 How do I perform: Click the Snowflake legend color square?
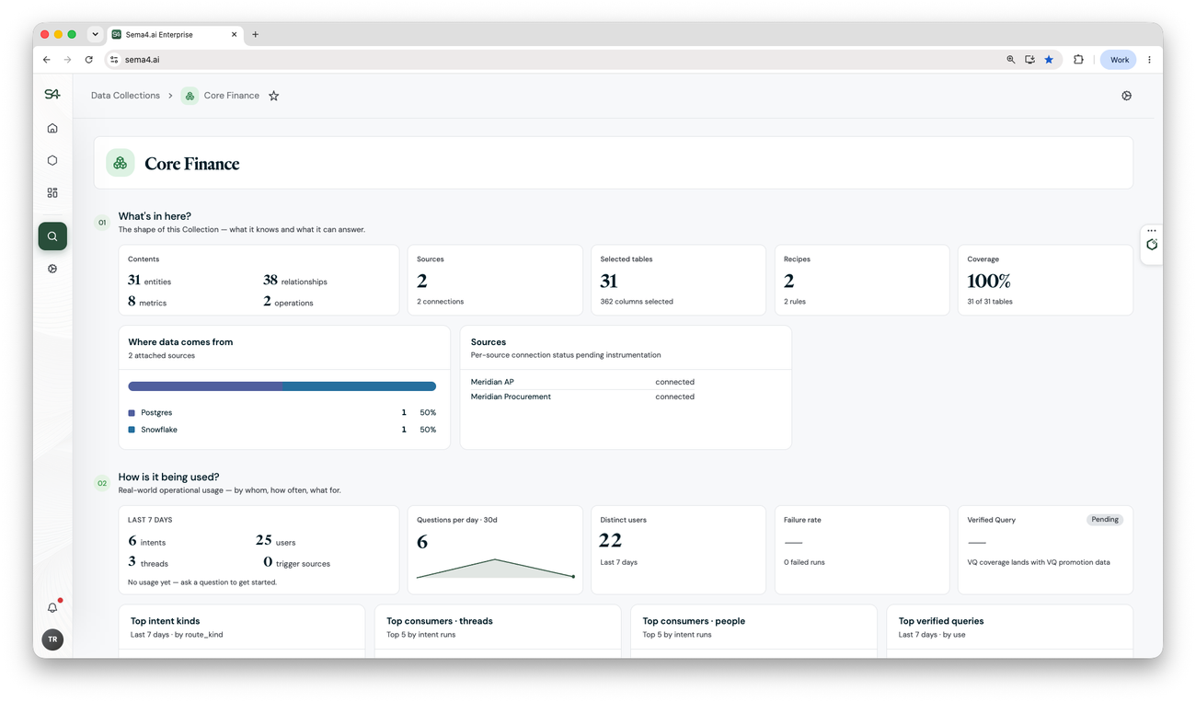pyautogui.click(x=132, y=430)
